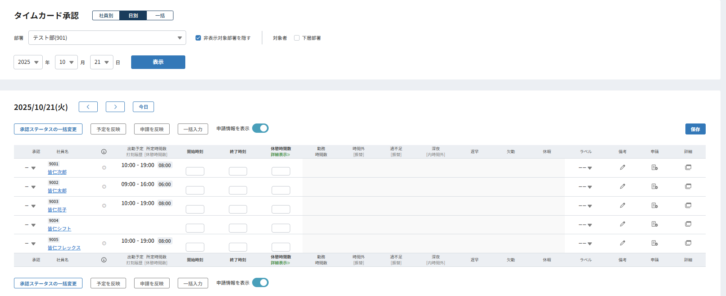
Task: Click the pencil note icon for 皆仁次郎
Action: 622,167
